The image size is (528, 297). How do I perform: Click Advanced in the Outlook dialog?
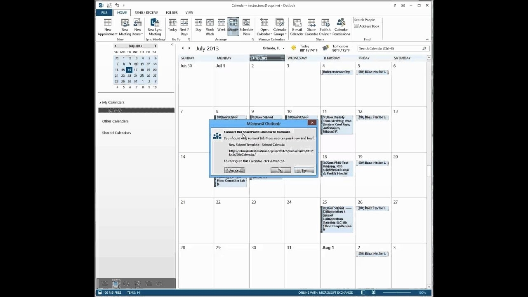coord(234,170)
